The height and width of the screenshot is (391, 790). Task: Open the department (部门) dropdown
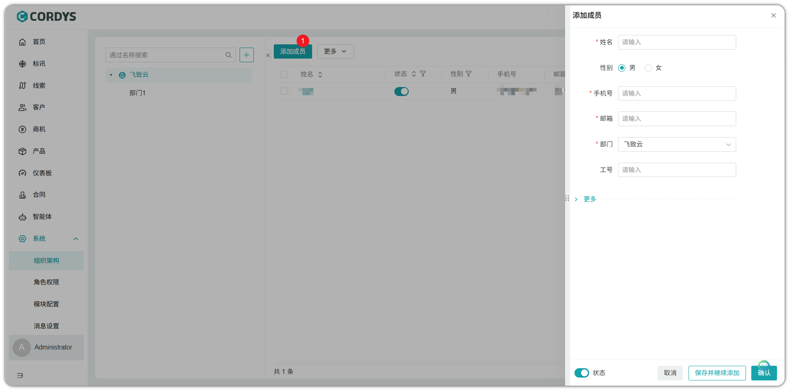pos(677,144)
